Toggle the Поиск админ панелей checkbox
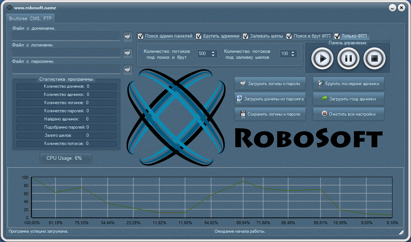This screenshot has width=411, height=242. tap(141, 36)
